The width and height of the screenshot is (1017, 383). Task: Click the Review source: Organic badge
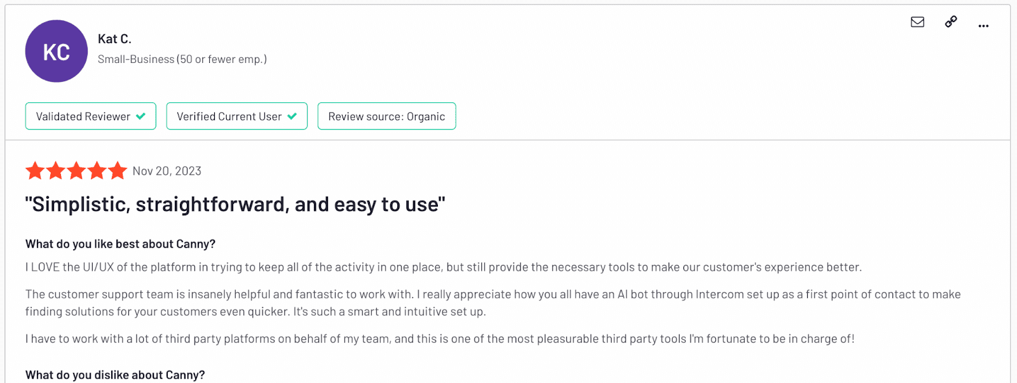(386, 116)
